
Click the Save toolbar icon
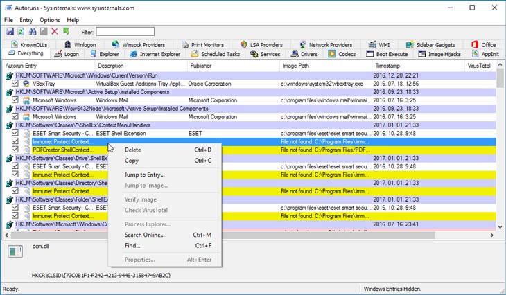pos(10,32)
